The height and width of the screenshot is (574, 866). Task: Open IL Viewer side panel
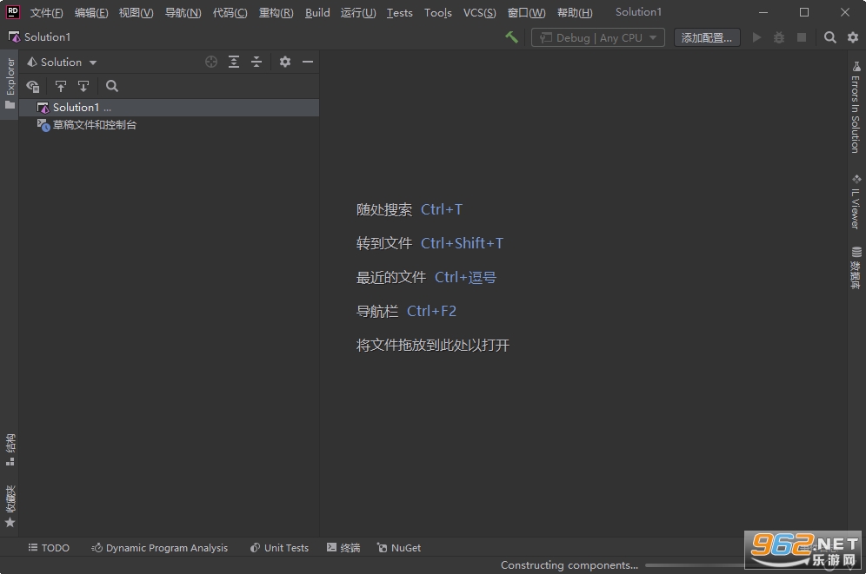coord(856,201)
